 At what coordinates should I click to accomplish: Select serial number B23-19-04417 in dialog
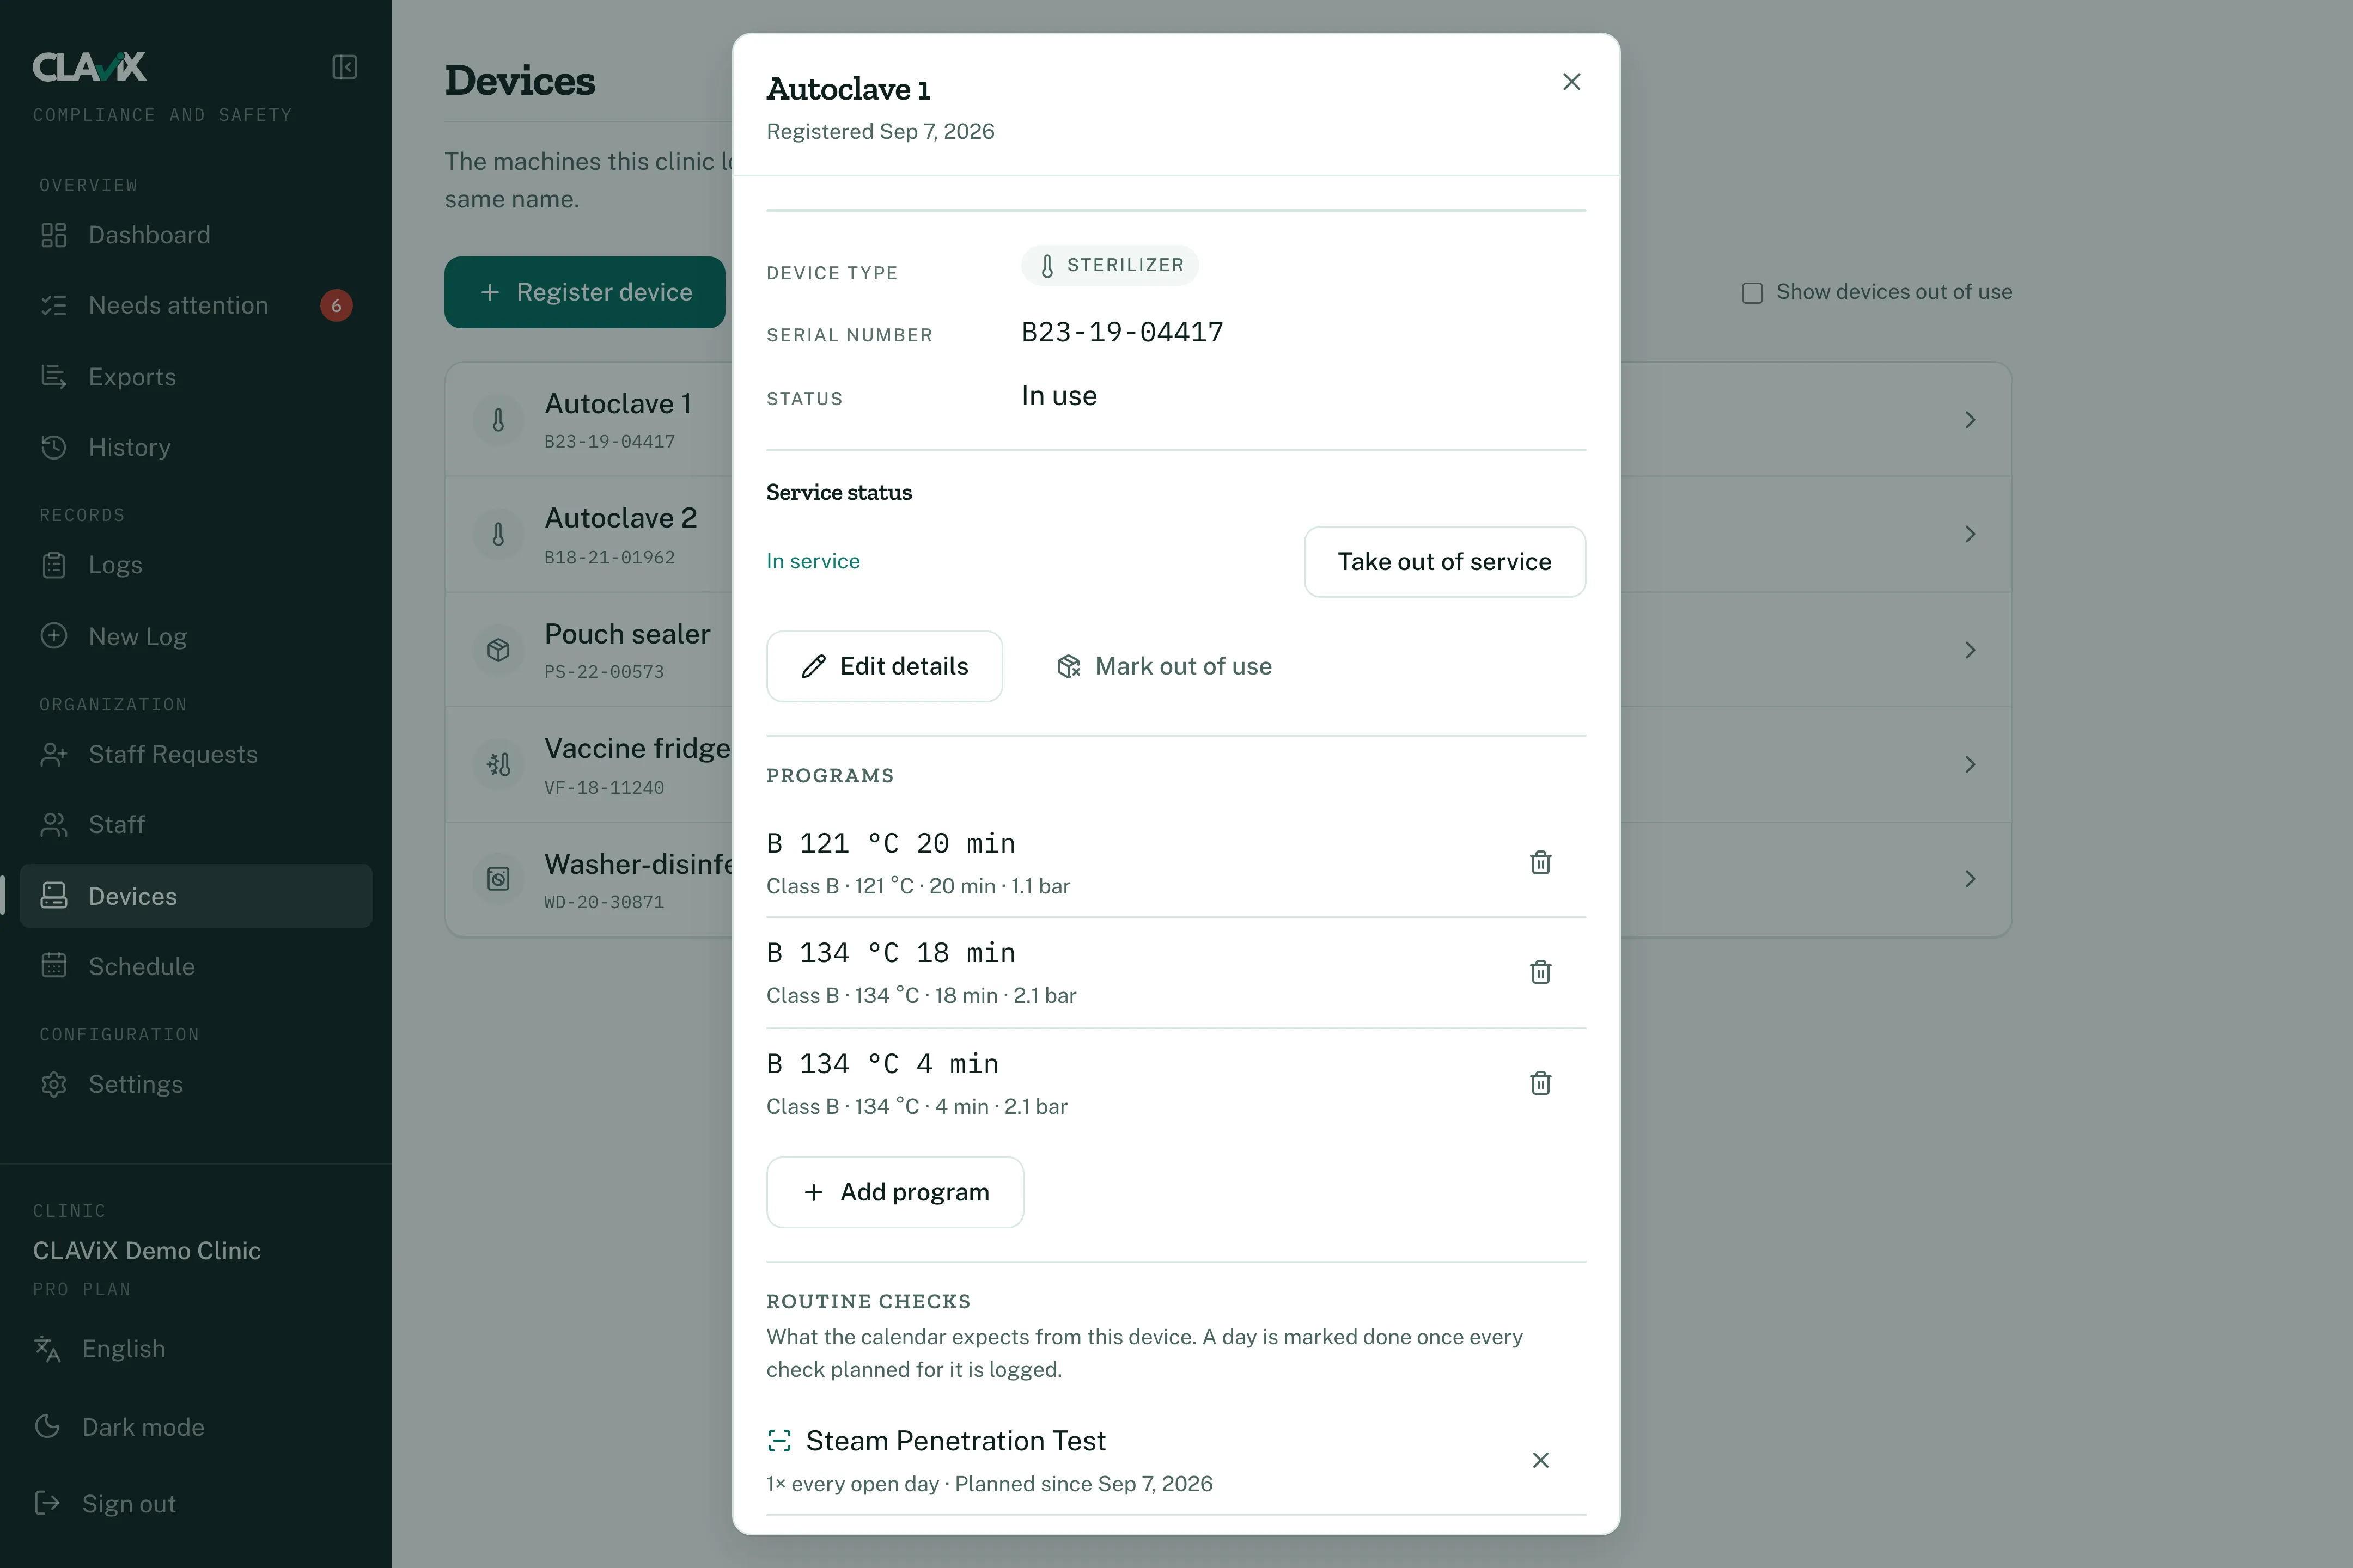pos(1123,332)
